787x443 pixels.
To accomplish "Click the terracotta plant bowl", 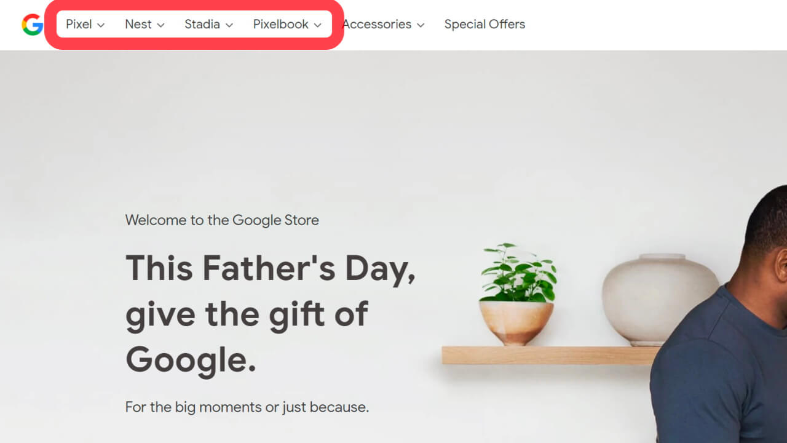I will coord(516,322).
